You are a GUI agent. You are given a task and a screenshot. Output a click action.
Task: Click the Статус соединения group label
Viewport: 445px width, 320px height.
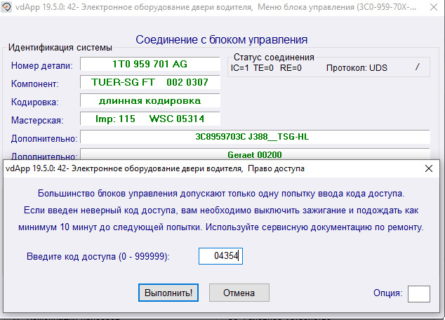(x=274, y=58)
